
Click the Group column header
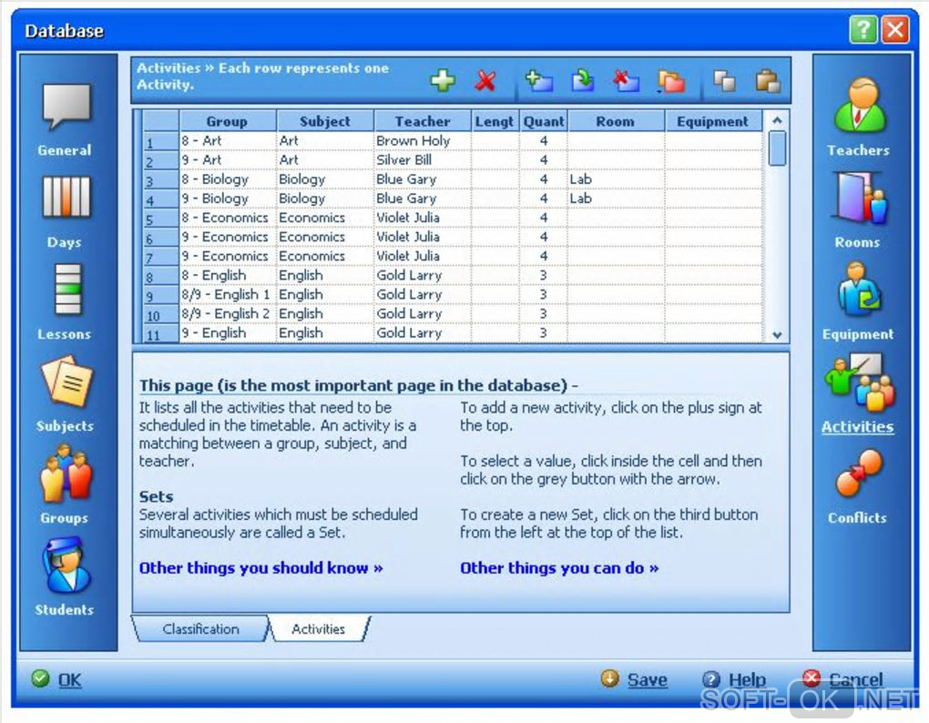click(228, 121)
